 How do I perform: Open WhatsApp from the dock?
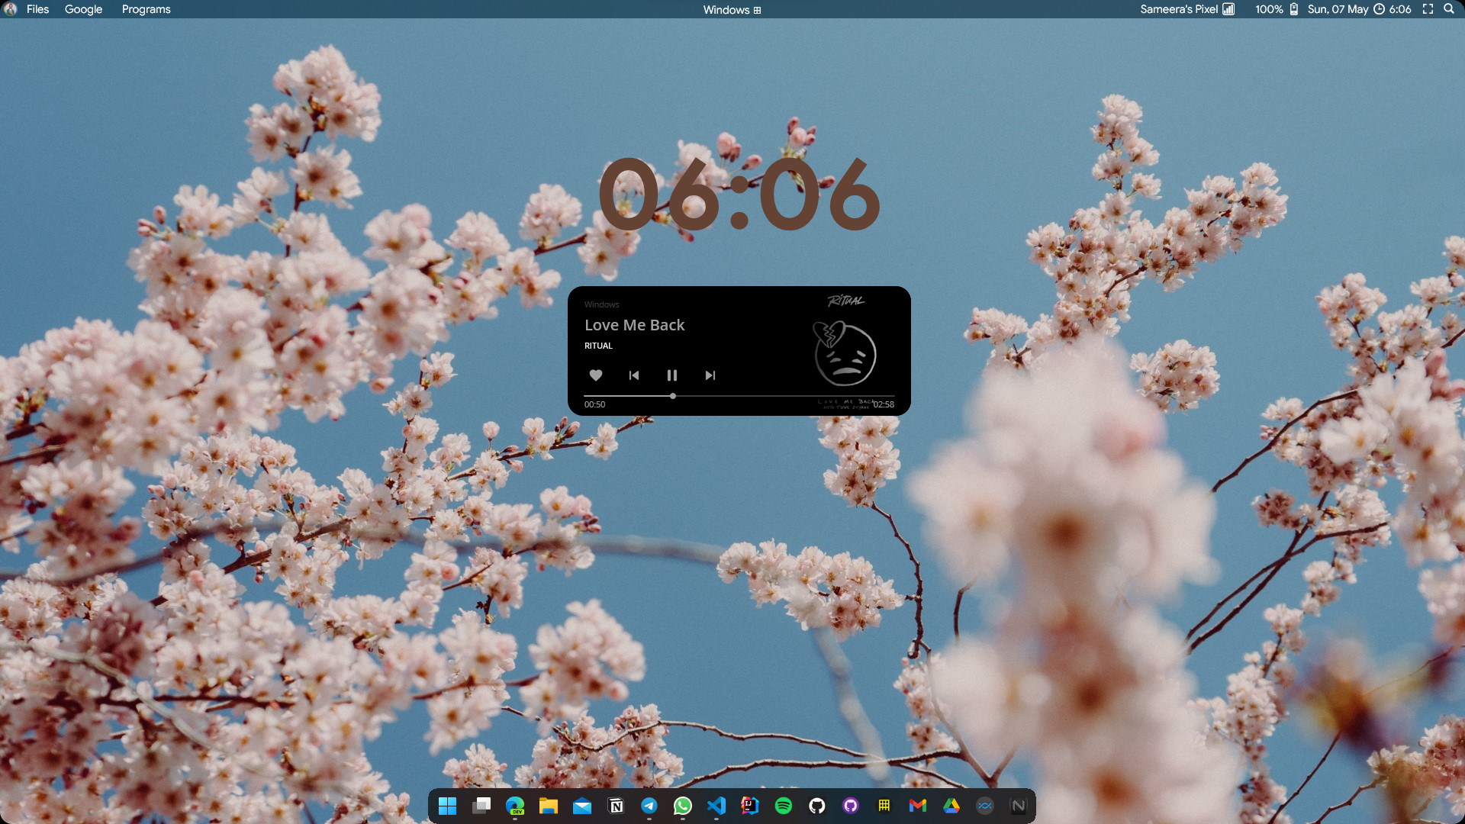click(682, 806)
